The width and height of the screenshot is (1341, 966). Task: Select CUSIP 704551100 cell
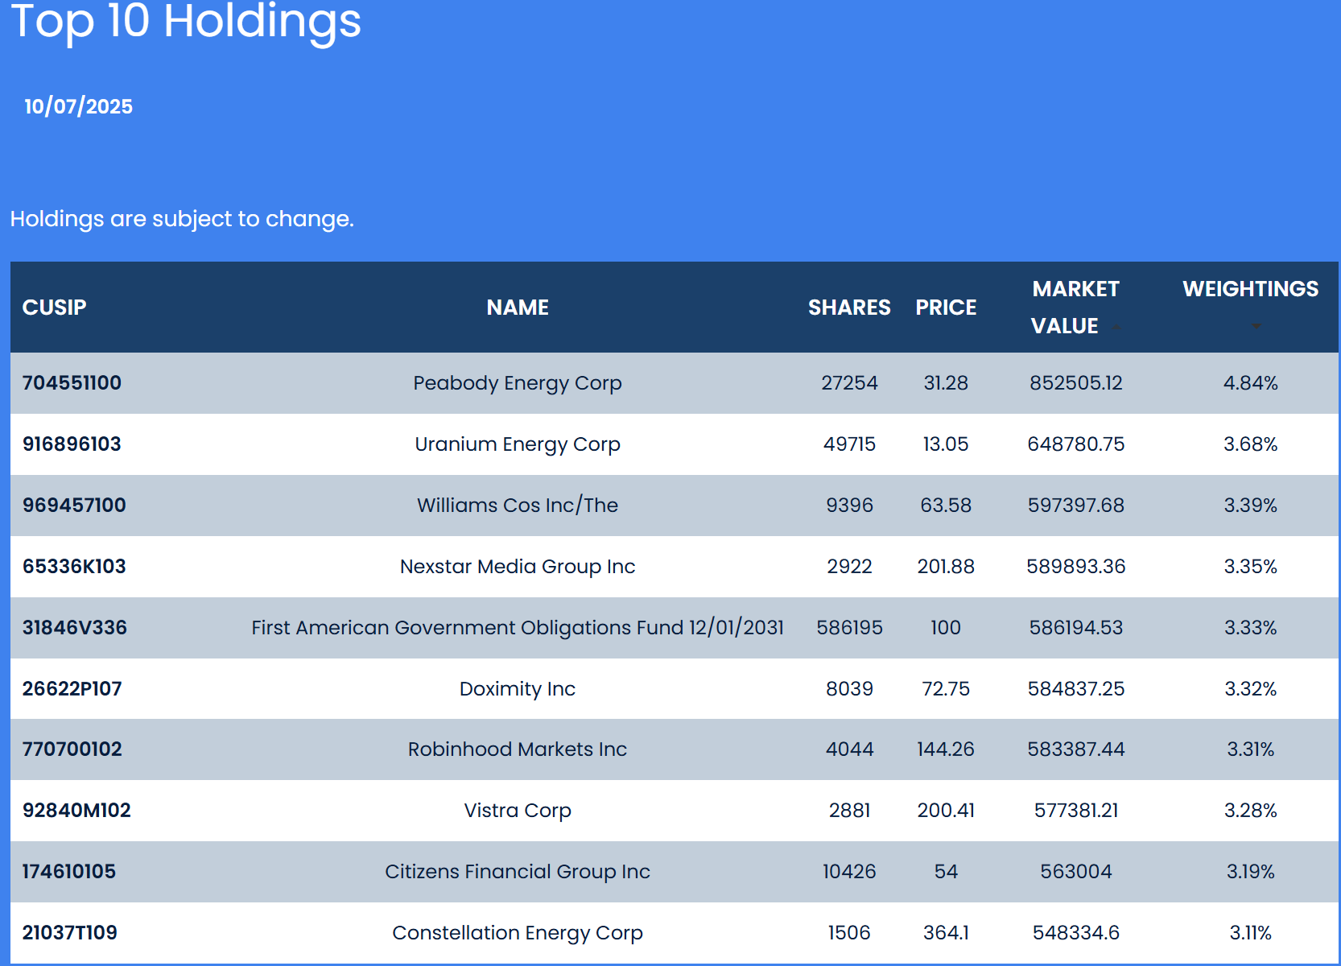(72, 383)
